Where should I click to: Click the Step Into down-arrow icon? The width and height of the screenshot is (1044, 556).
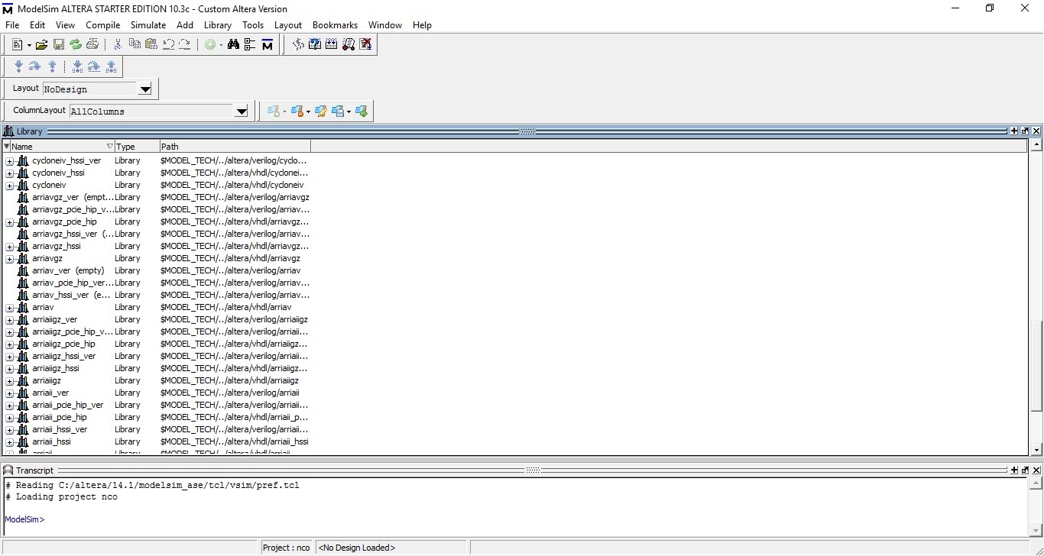click(18, 67)
